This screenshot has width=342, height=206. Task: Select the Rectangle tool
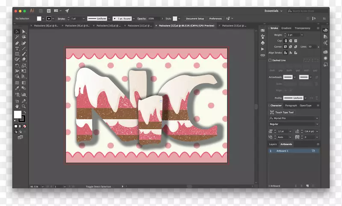tap(17, 54)
